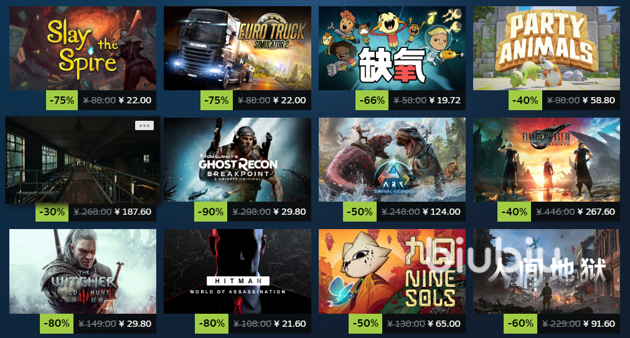Click the ¥ 267.60 discounted price
The width and height of the screenshot is (630, 338).
click(596, 212)
